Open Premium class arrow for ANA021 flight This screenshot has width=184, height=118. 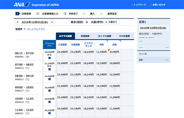(49, 113)
